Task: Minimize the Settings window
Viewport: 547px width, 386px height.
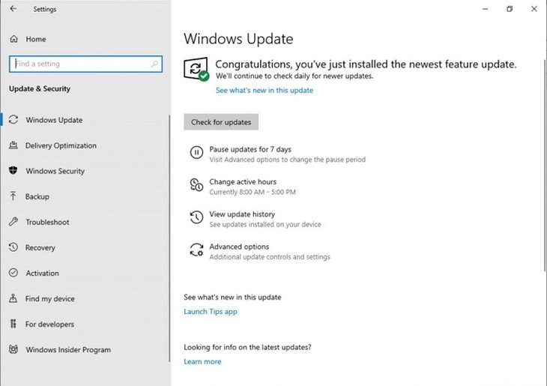Action: pos(485,9)
